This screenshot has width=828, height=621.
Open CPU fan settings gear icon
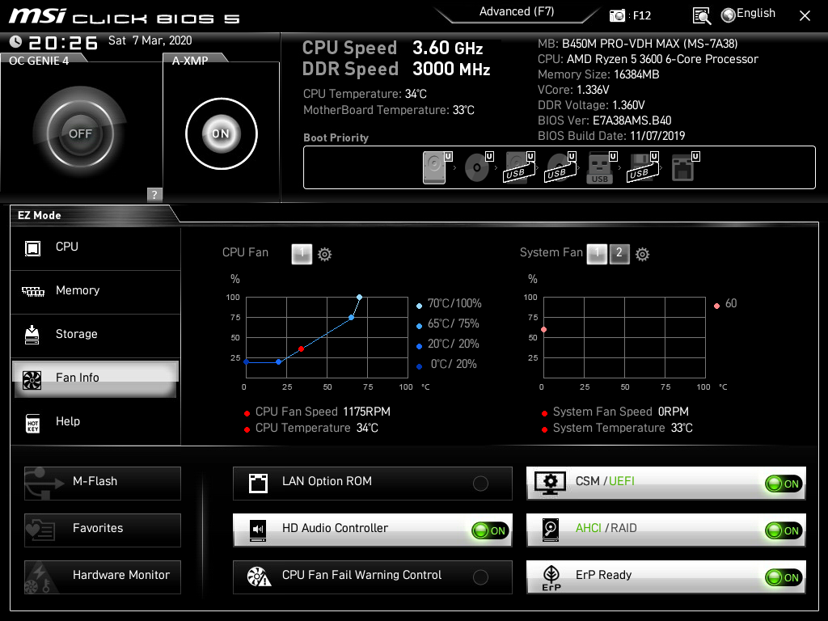[325, 255]
